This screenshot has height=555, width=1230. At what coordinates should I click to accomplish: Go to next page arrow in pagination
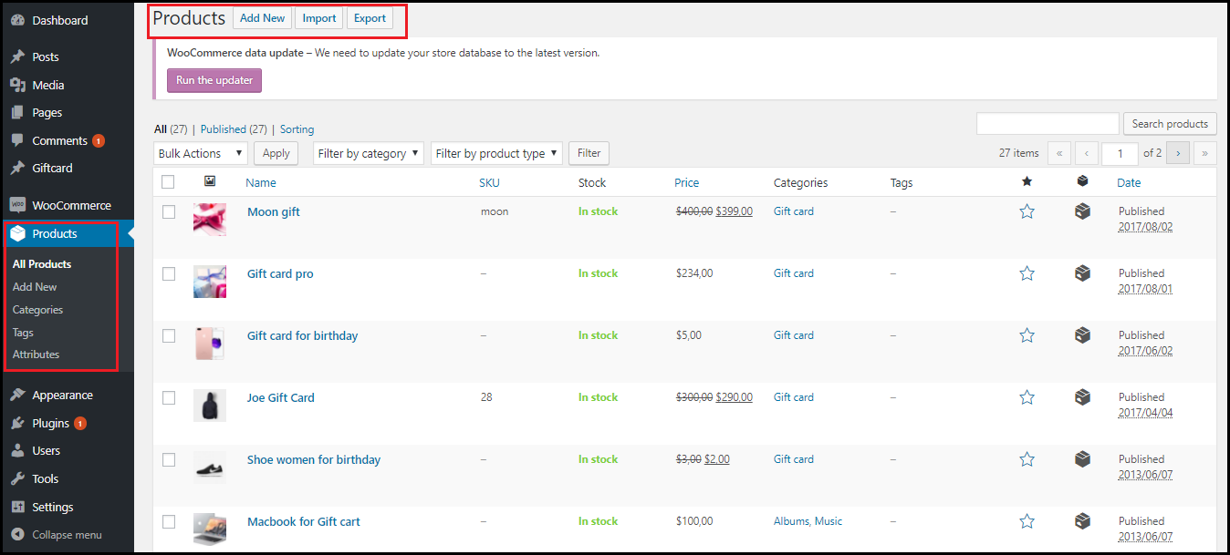(x=1177, y=153)
